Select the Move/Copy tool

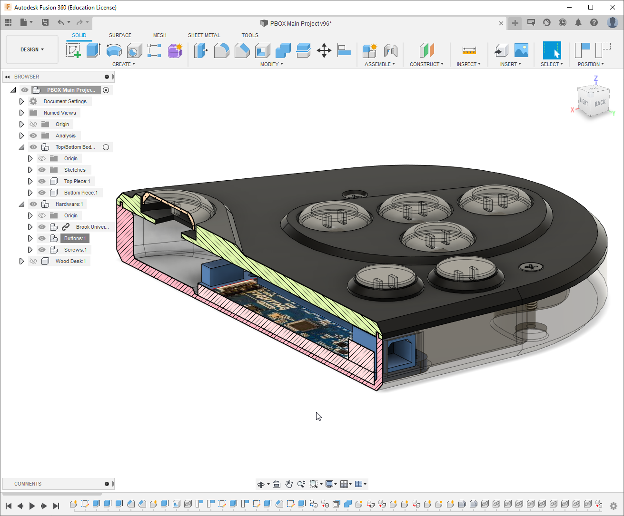point(324,51)
